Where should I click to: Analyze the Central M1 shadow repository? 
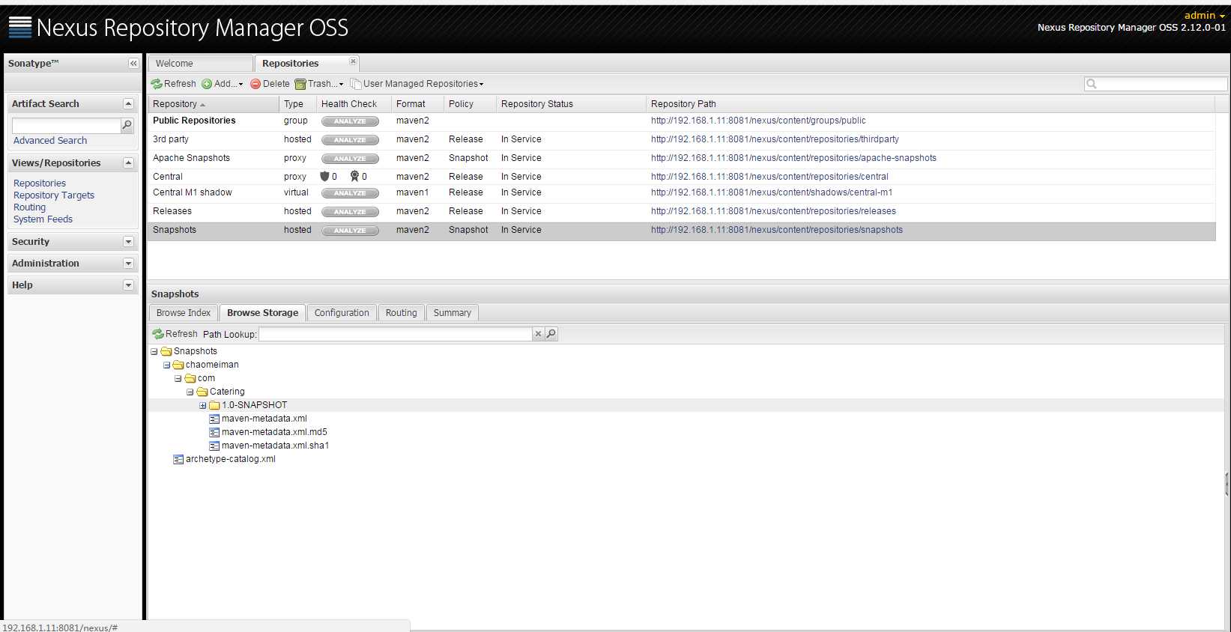pos(350,193)
